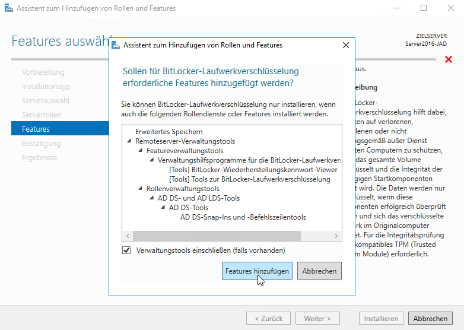
Task: Click the dialog title bar wizard icon
Action: (116, 45)
